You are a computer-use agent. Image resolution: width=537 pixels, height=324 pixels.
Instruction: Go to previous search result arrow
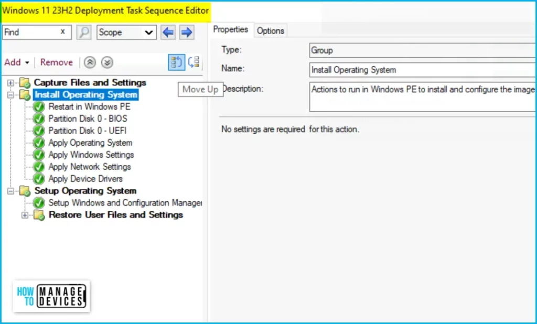click(x=168, y=33)
